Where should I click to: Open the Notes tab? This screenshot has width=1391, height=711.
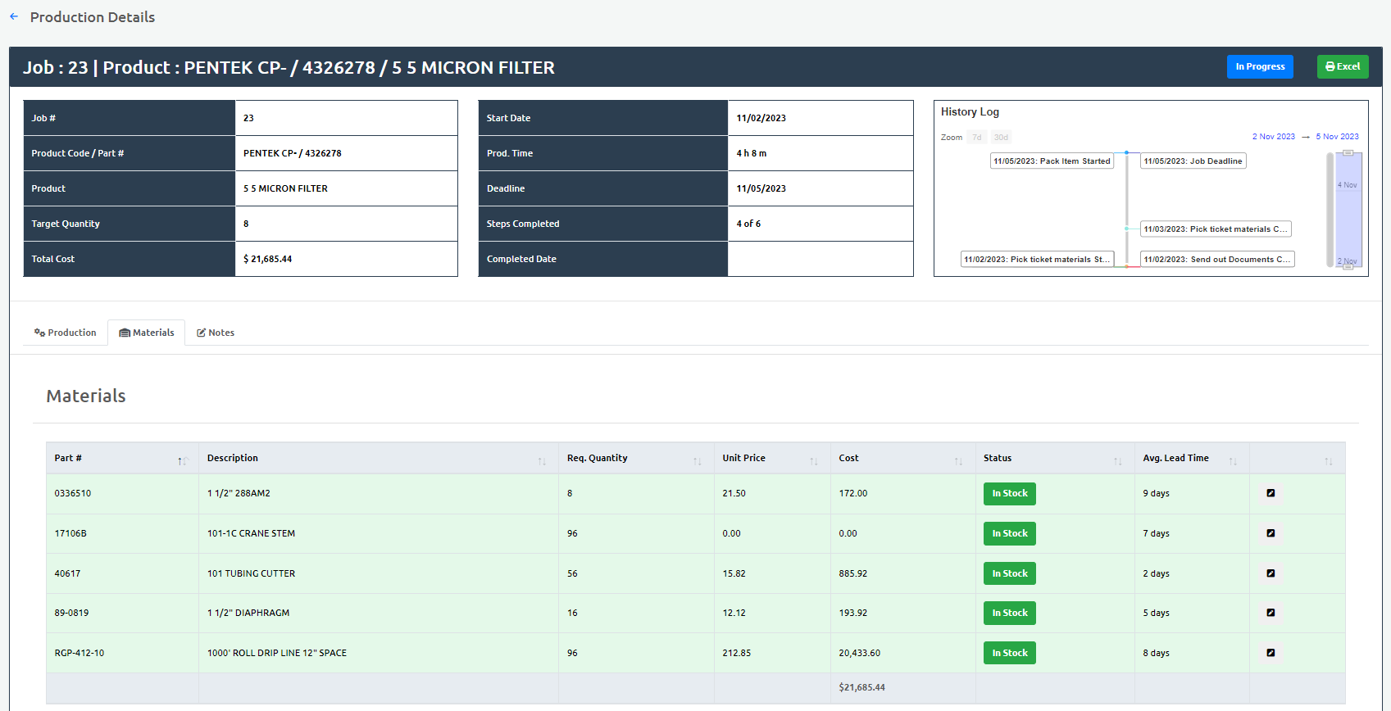click(x=216, y=333)
